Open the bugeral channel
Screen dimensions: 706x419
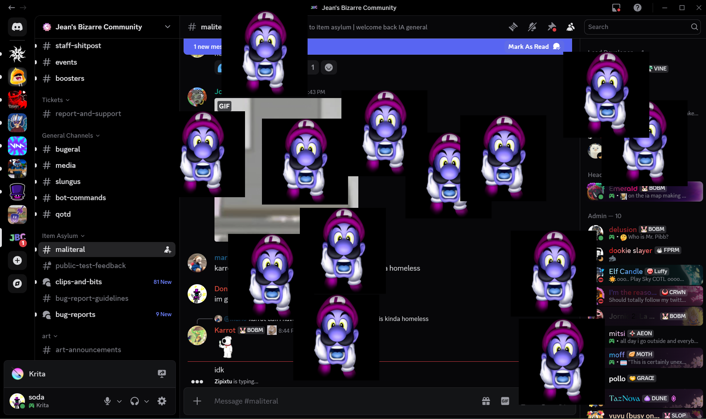tap(107, 149)
